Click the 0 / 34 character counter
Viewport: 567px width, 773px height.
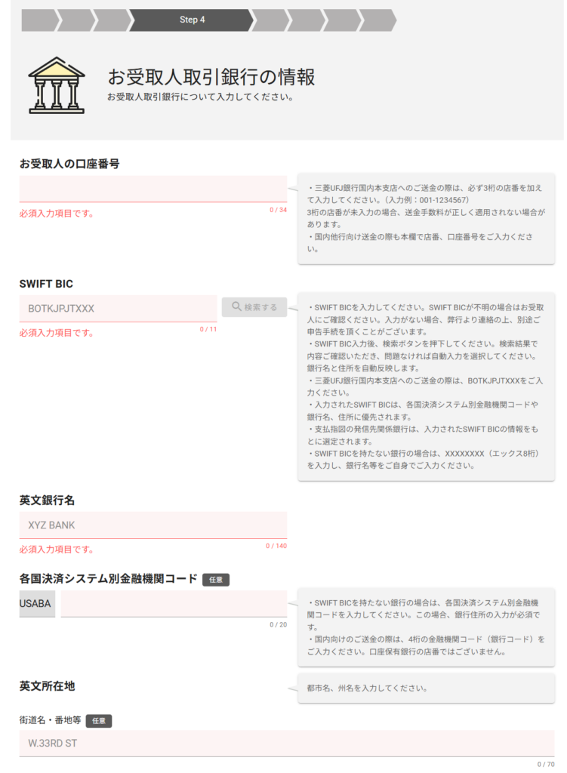tap(278, 210)
